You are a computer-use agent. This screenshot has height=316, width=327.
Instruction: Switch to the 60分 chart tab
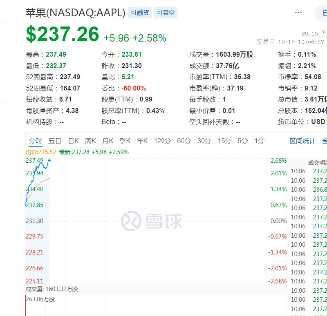184,141
